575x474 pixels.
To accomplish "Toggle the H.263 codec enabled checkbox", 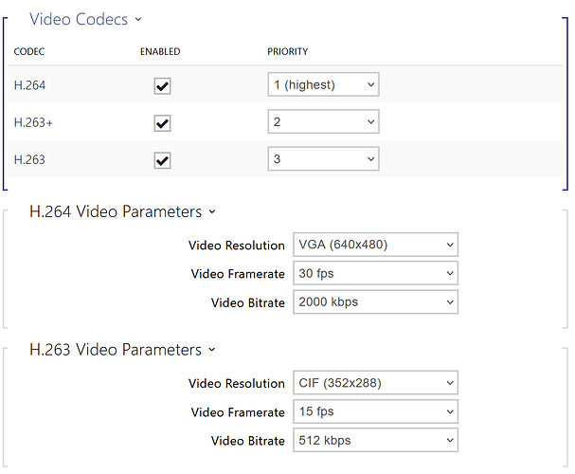I will click(163, 160).
